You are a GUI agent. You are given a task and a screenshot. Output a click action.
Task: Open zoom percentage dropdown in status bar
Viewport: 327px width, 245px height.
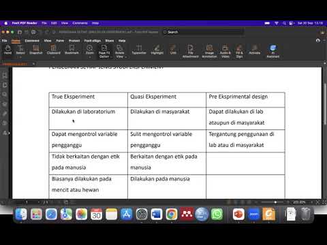tap(311, 202)
